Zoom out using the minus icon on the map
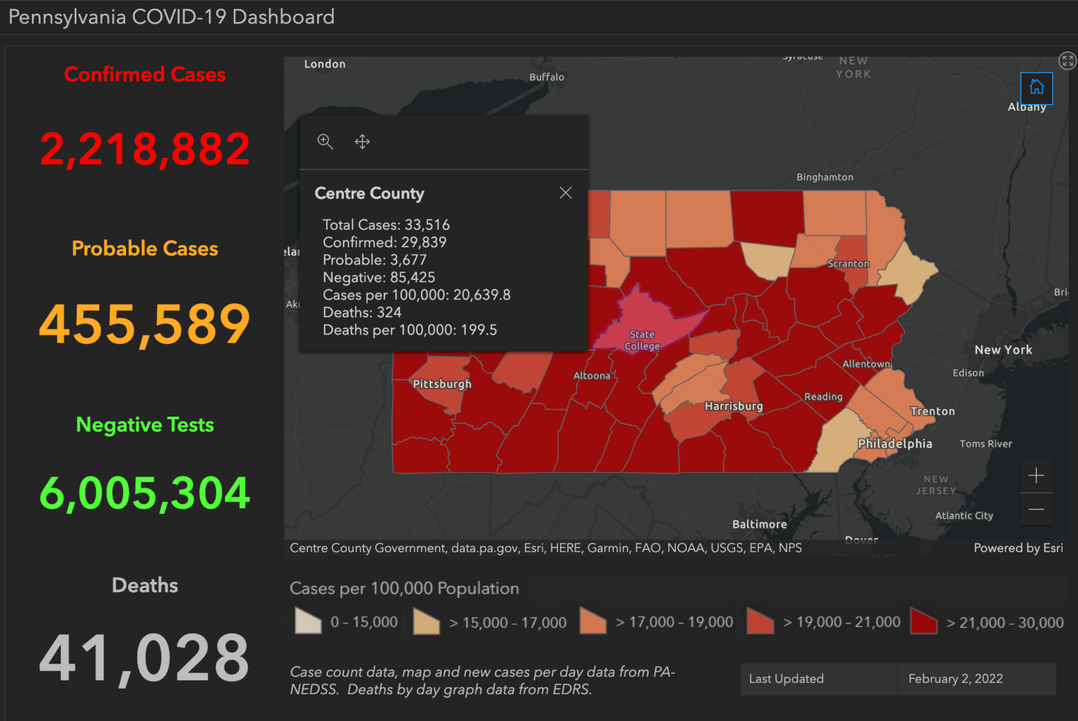1078x721 pixels. click(x=1036, y=509)
